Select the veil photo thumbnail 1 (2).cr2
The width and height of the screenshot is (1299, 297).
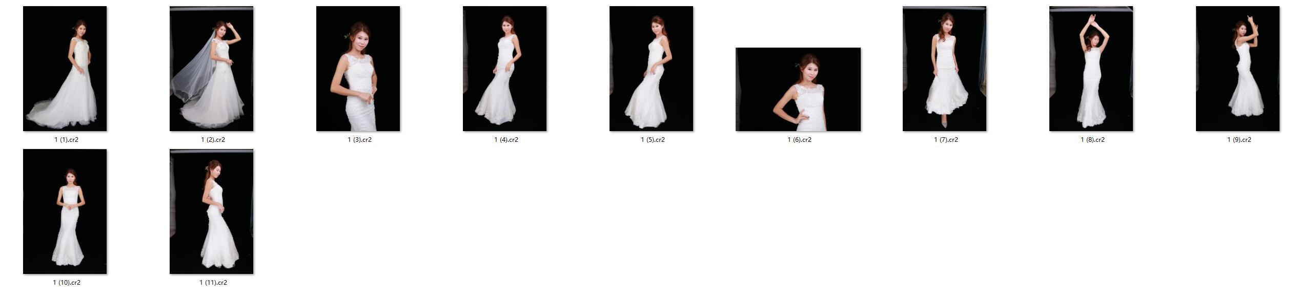(212, 69)
